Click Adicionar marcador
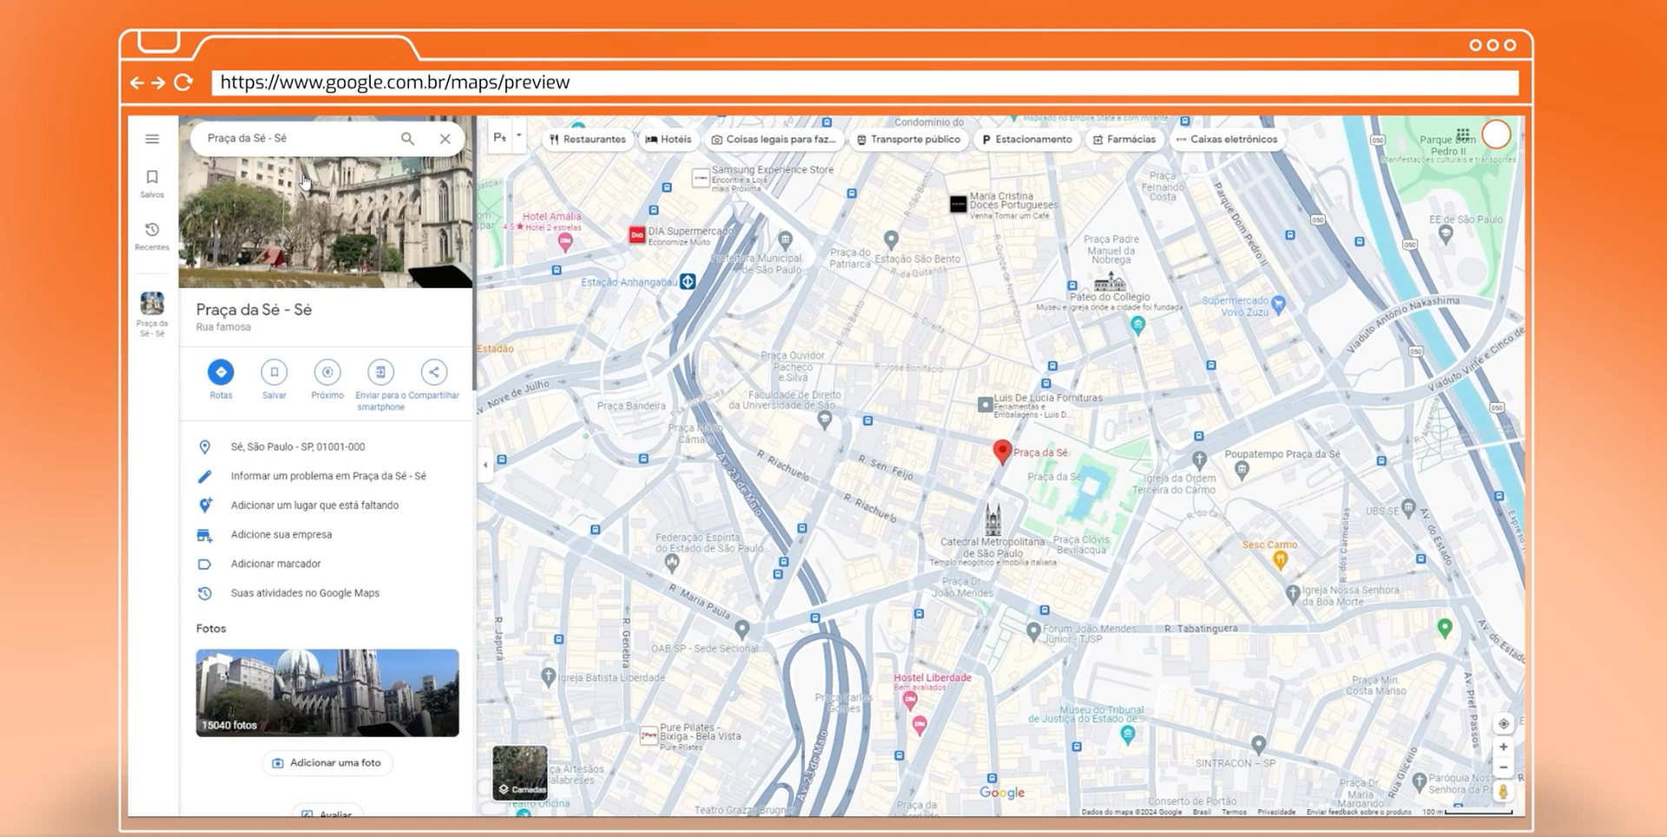This screenshot has width=1667, height=837. click(275, 564)
